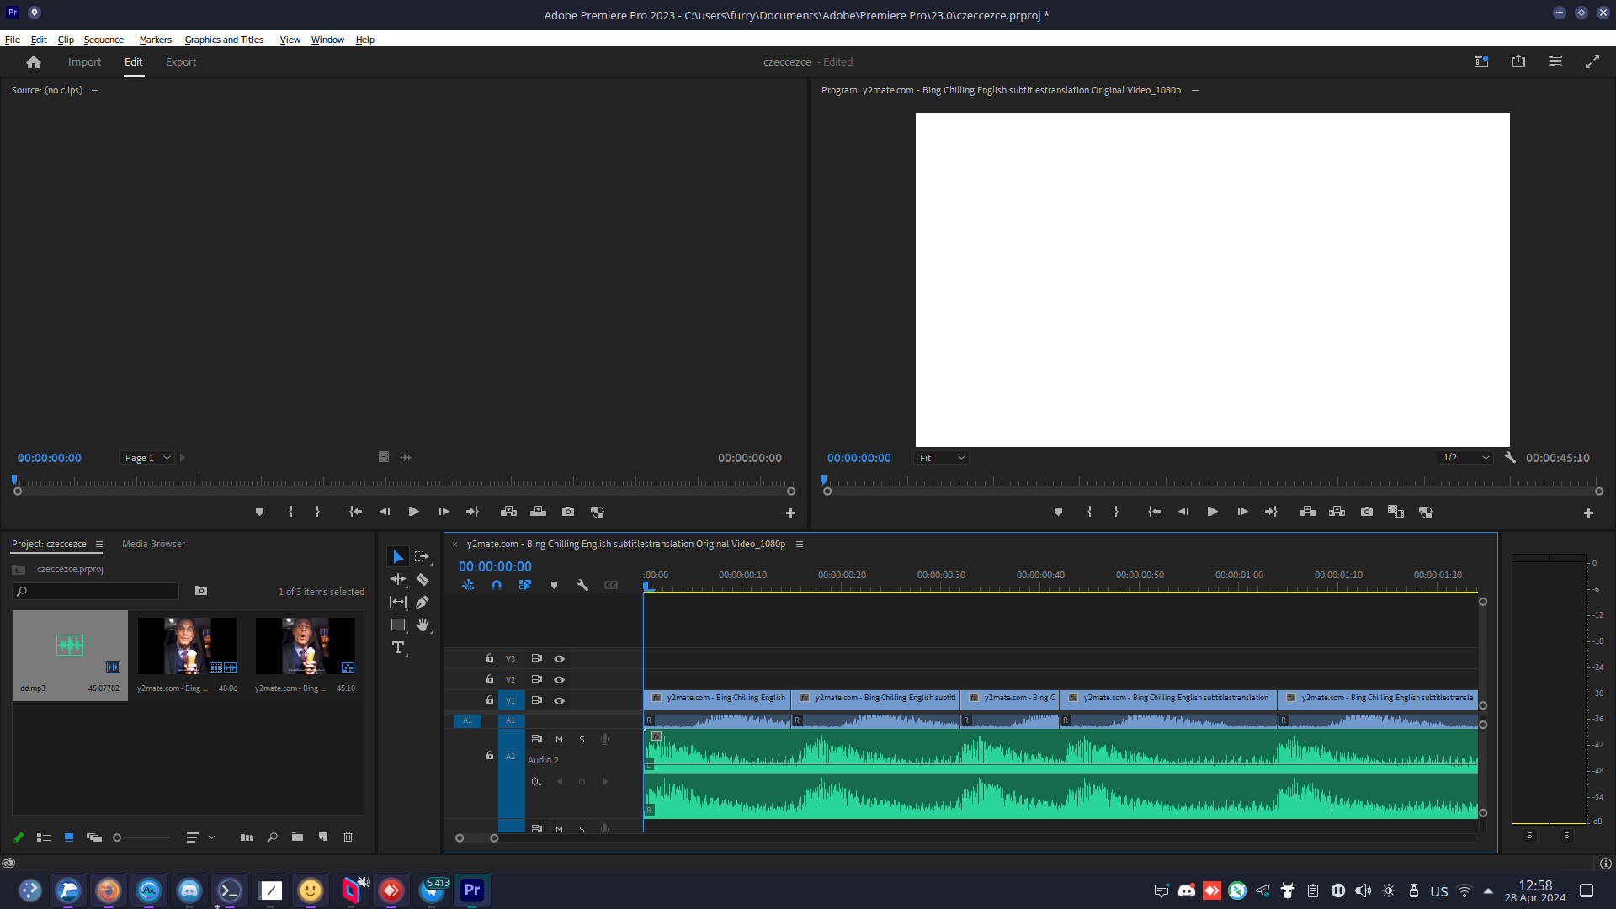Step forward one frame in Program monitor
This screenshot has width=1616, height=909.
(x=1242, y=512)
